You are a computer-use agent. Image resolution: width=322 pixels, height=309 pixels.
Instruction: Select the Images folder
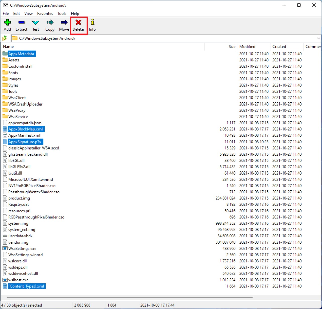[15, 79]
